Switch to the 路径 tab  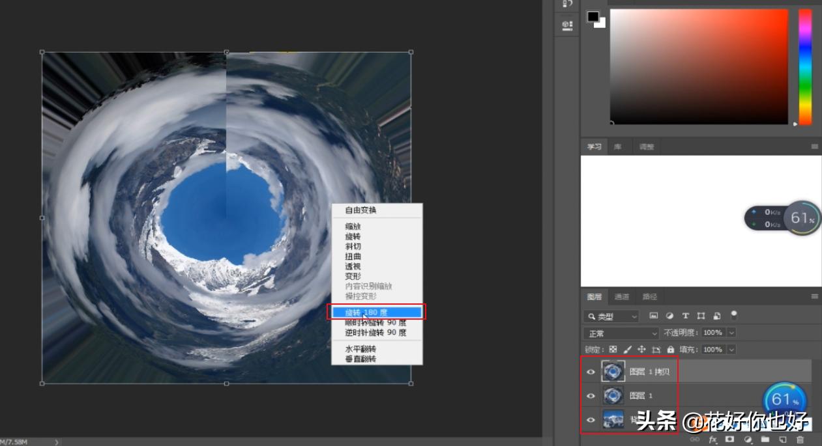coord(650,297)
